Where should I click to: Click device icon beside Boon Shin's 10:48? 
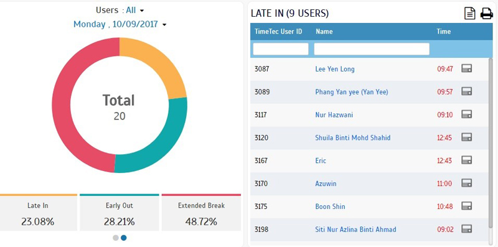466,206
